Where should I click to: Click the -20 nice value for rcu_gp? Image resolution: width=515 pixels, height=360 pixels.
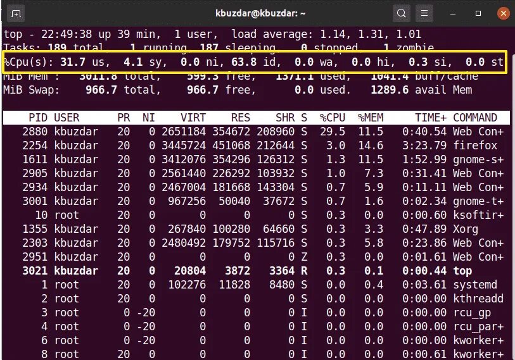[146, 313]
